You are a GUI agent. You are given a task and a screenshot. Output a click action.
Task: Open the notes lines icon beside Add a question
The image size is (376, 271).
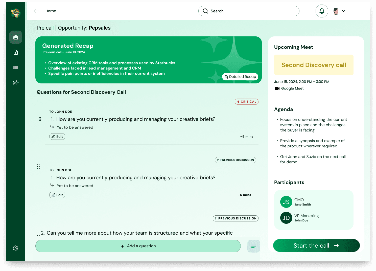[x=254, y=246]
